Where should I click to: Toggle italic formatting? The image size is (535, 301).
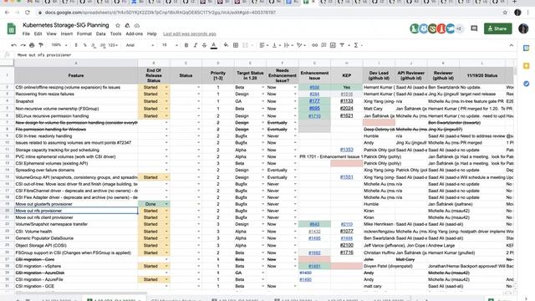click(x=195, y=45)
